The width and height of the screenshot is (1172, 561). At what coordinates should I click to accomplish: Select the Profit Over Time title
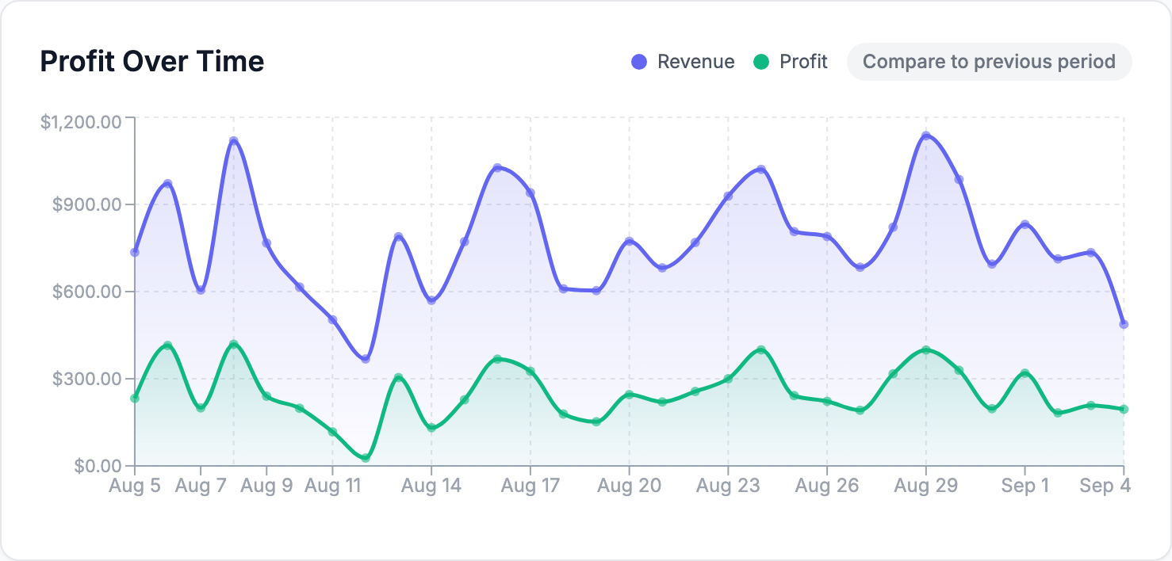pos(152,61)
